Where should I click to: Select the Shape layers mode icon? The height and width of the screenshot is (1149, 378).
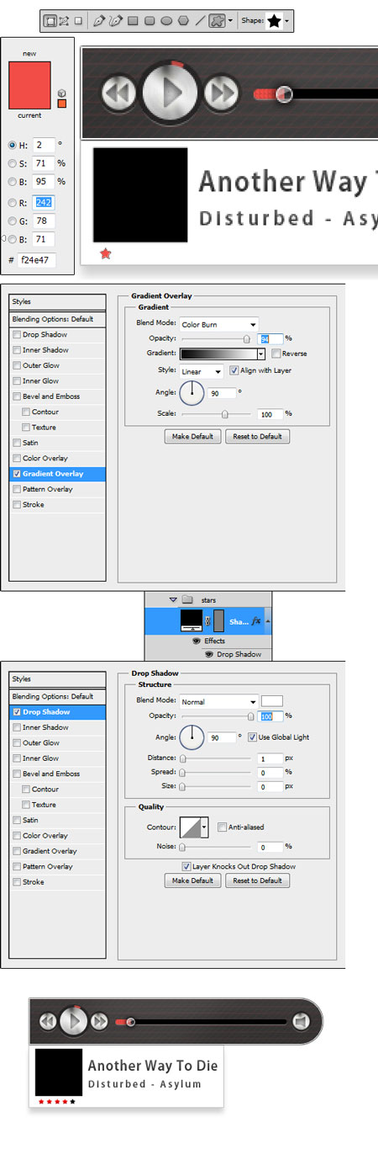click(50, 19)
